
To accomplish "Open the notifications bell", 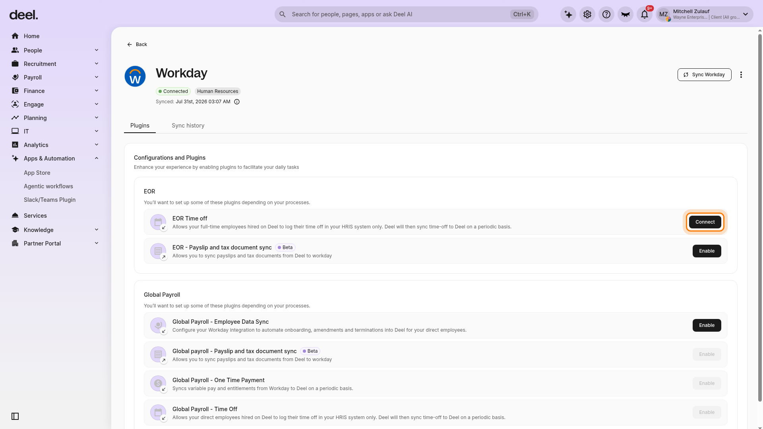I will point(645,14).
